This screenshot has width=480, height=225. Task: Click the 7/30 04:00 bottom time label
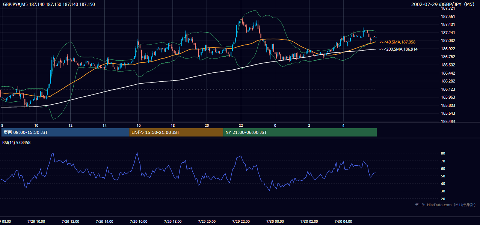pos(343,221)
